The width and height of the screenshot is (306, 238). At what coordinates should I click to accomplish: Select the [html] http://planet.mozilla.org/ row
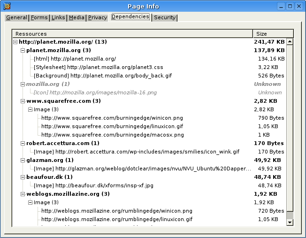click(x=149, y=59)
